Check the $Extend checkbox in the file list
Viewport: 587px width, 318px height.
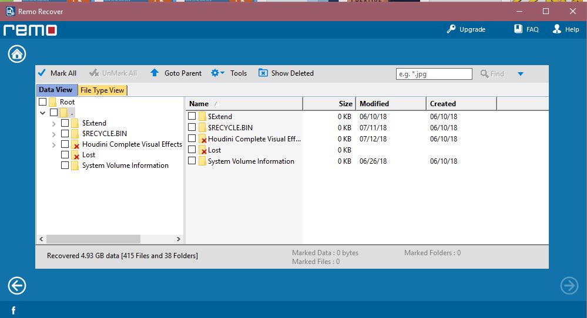coord(192,116)
